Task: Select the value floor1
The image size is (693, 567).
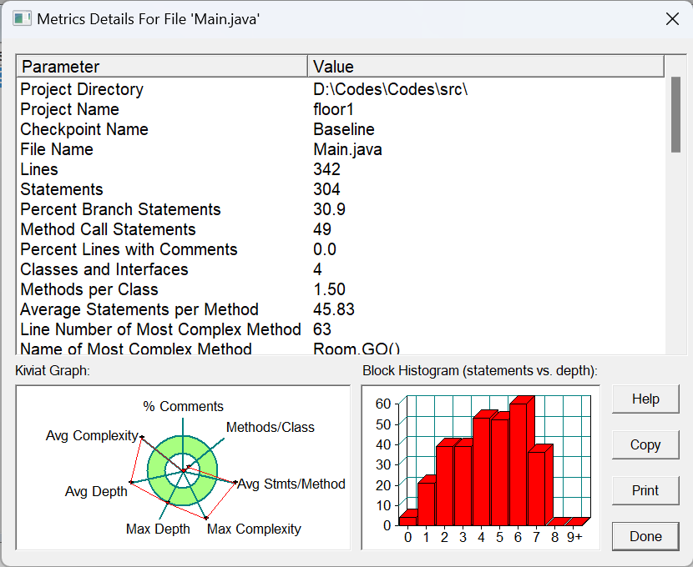Action: coord(333,109)
